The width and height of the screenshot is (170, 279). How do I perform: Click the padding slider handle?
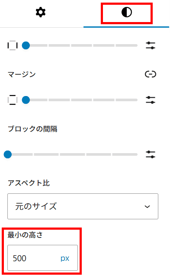point(26,45)
